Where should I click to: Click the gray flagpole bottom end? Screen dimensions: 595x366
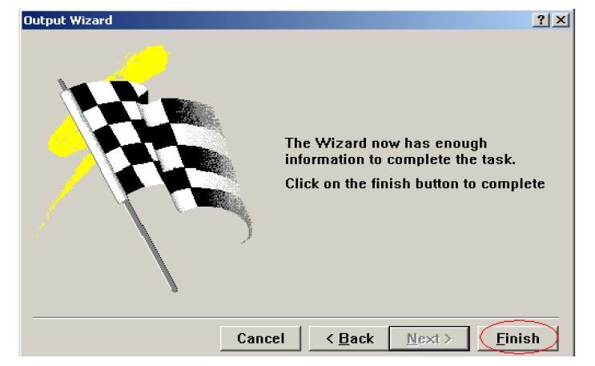click(x=174, y=289)
